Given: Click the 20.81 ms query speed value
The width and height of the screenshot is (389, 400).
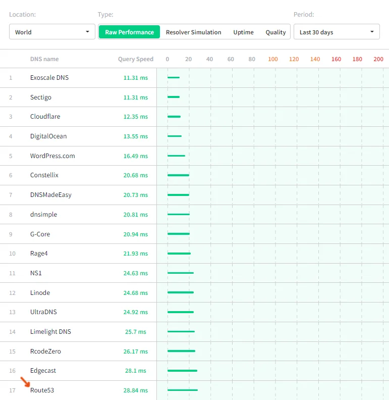Looking at the screenshot, I should (x=136, y=215).
